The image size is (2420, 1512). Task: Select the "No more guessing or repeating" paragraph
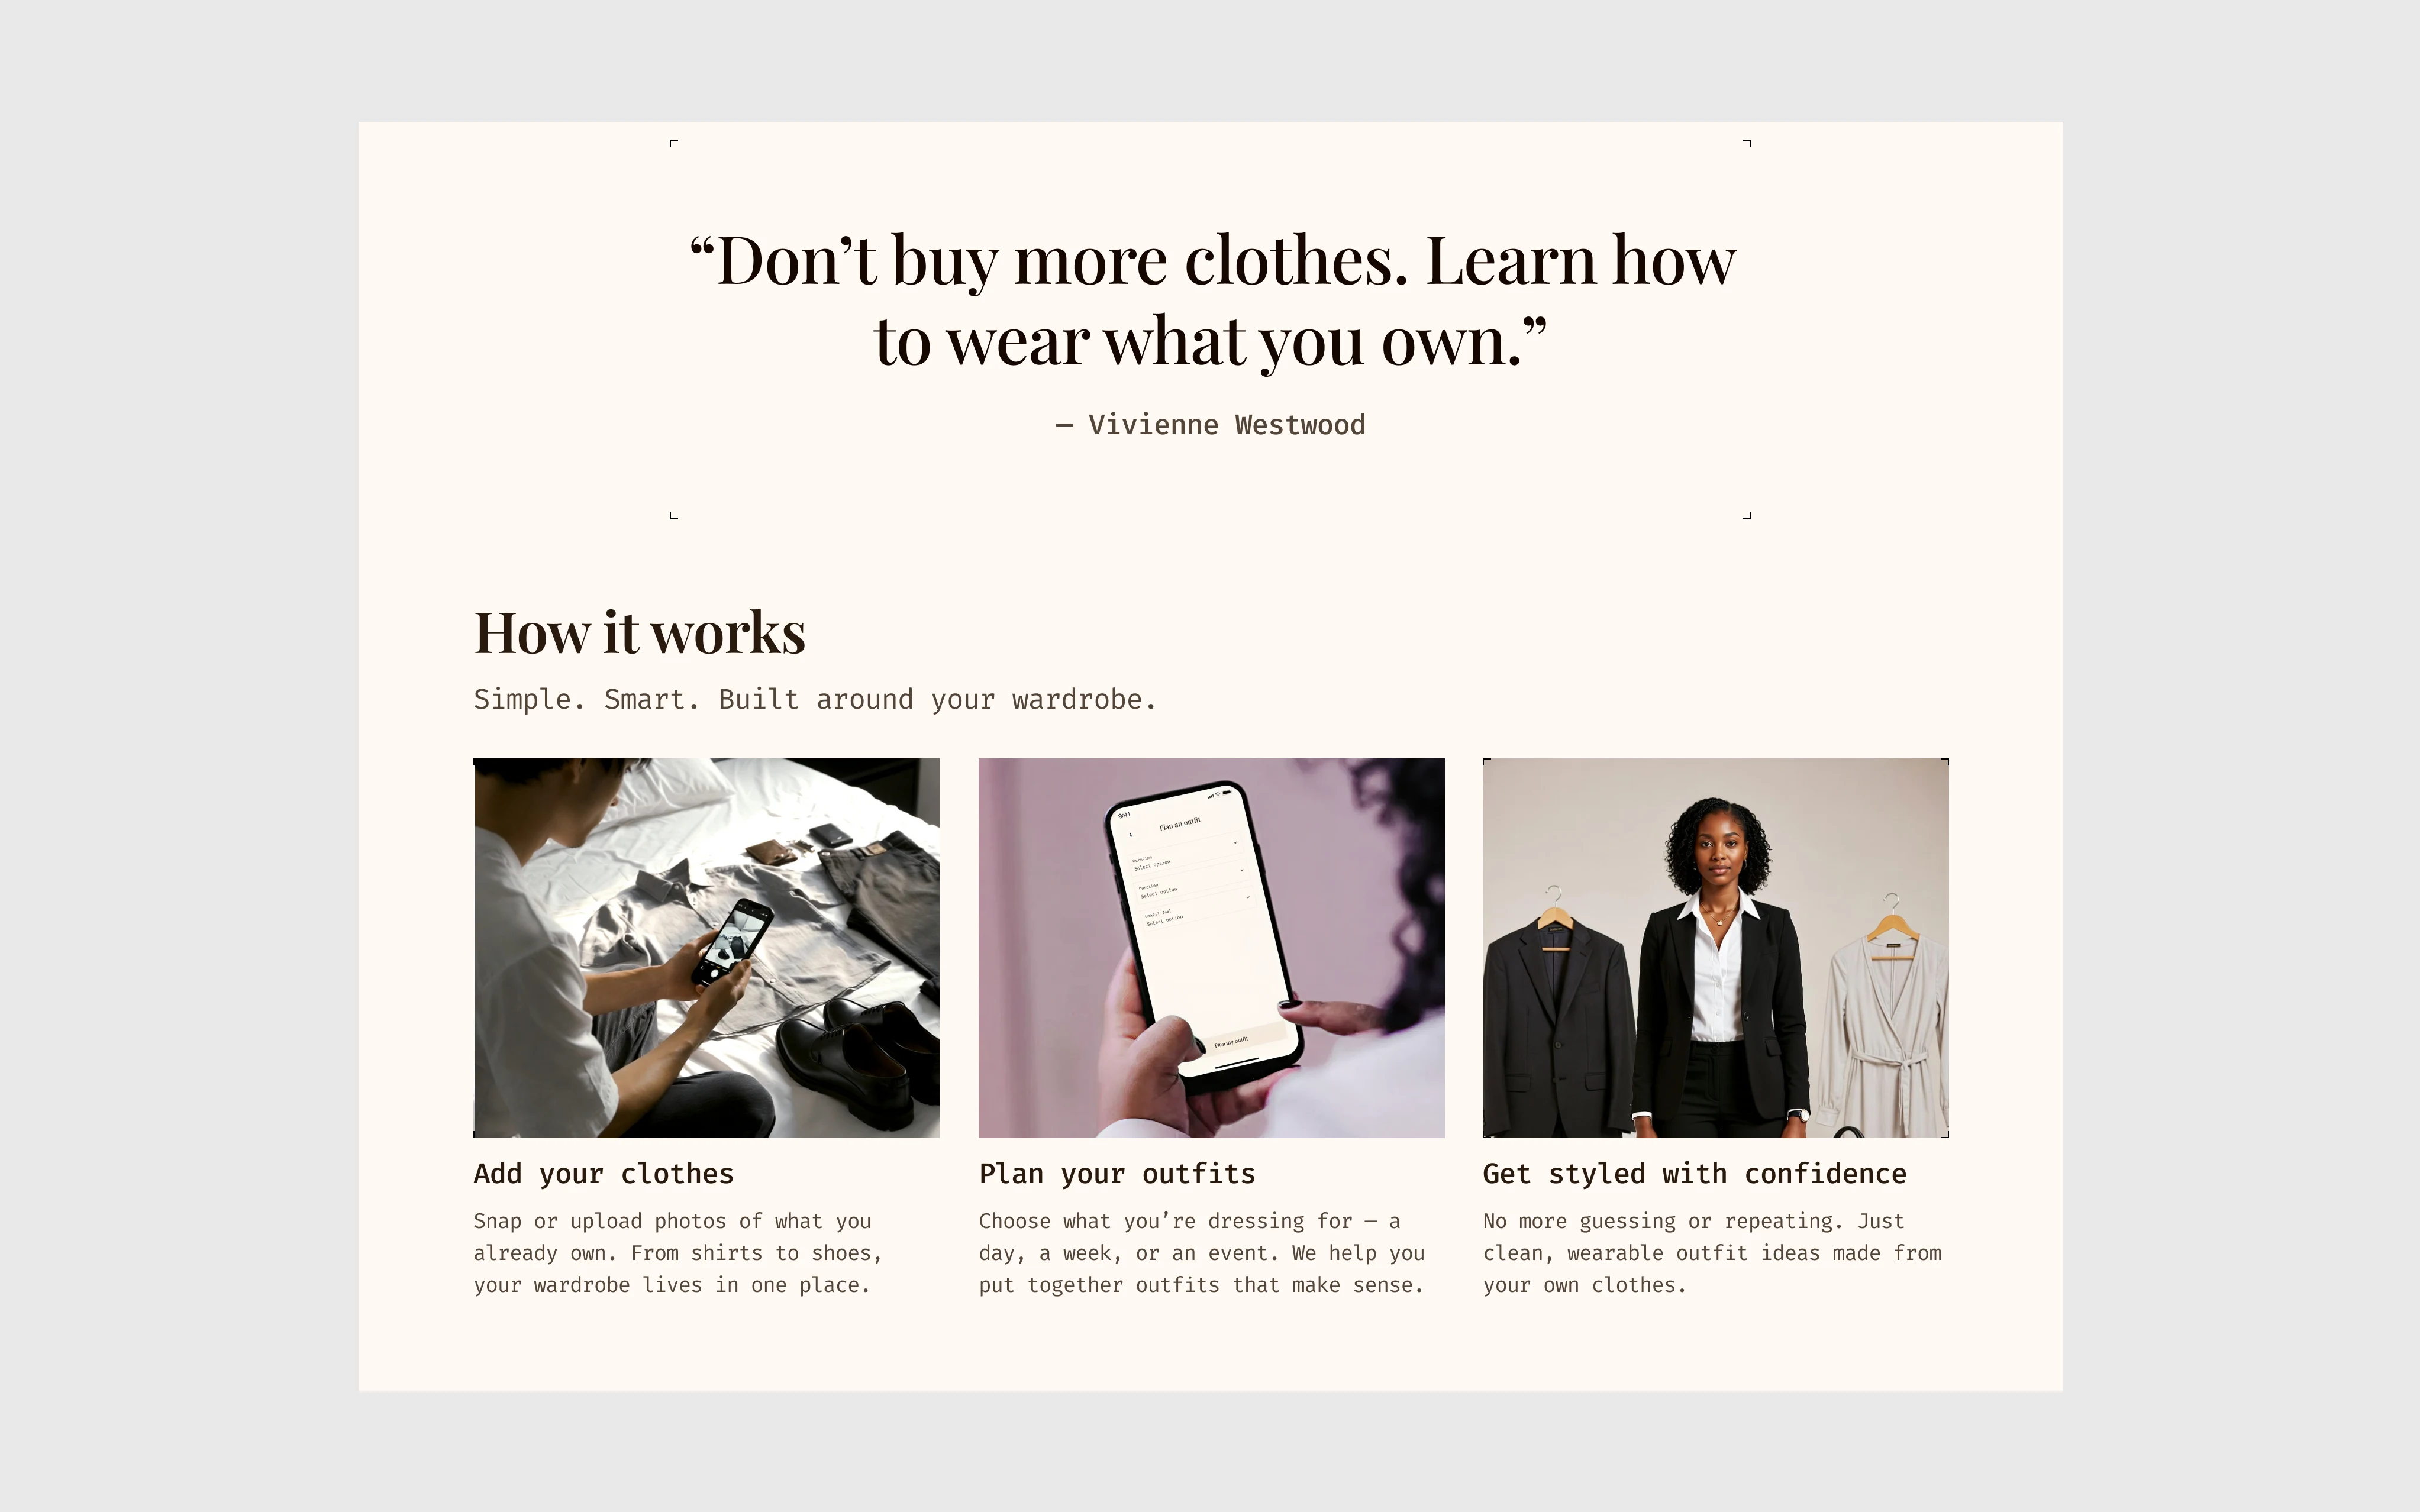(x=1712, y=1253)
